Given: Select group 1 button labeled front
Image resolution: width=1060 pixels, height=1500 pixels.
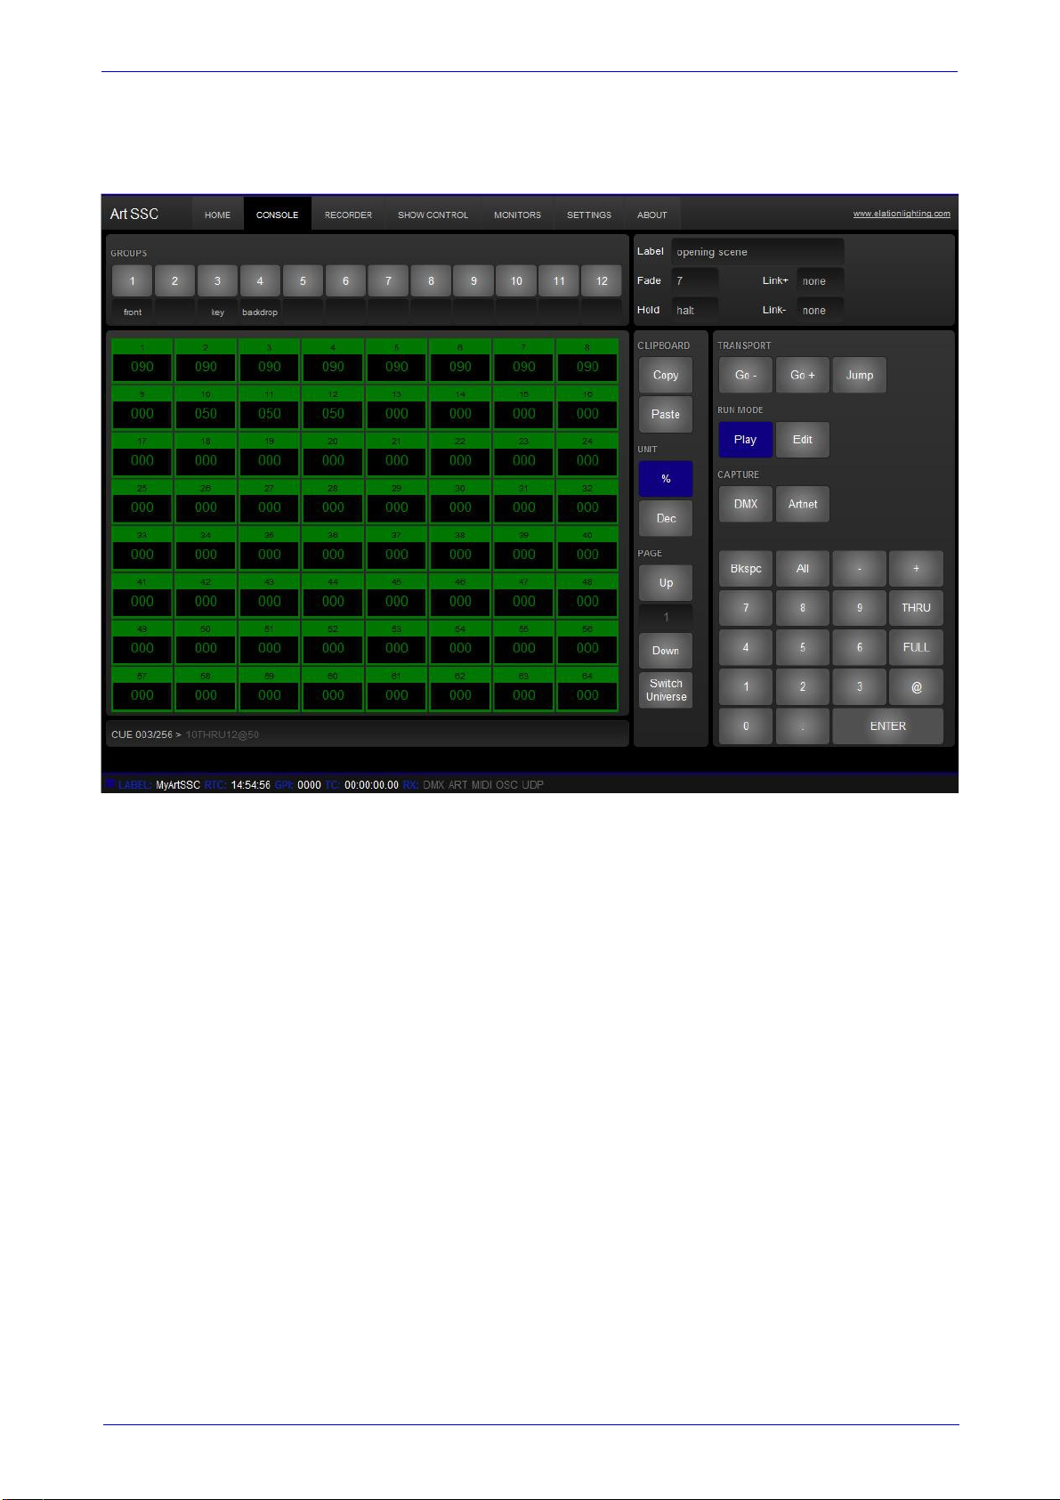Looking at the screenshot, I should coord(132,280).
